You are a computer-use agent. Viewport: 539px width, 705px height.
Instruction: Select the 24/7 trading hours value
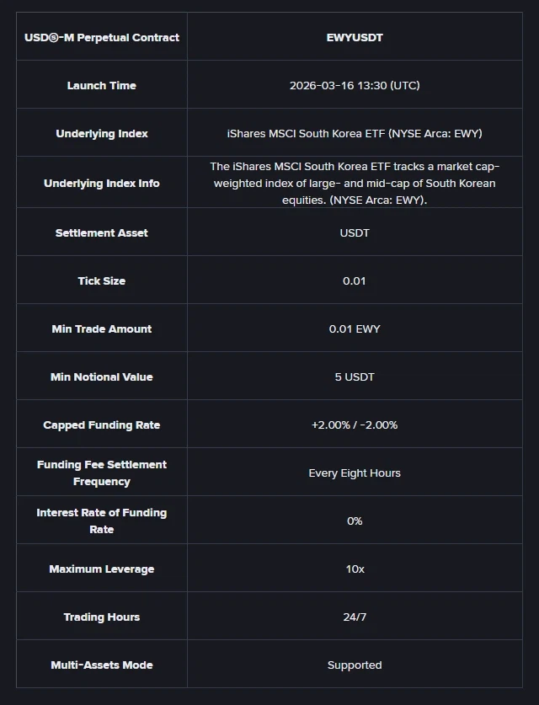coord(355,617)
